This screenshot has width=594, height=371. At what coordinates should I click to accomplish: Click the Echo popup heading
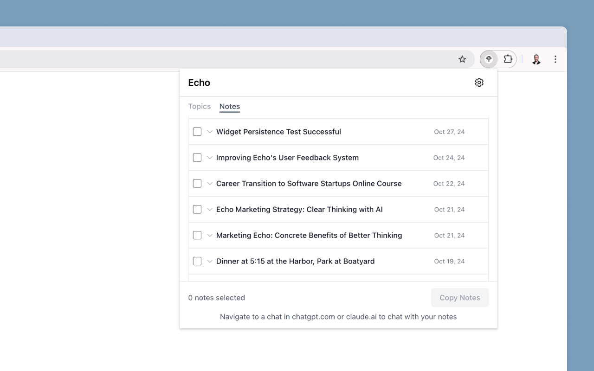pyautogui.click(x=199, y=83)
